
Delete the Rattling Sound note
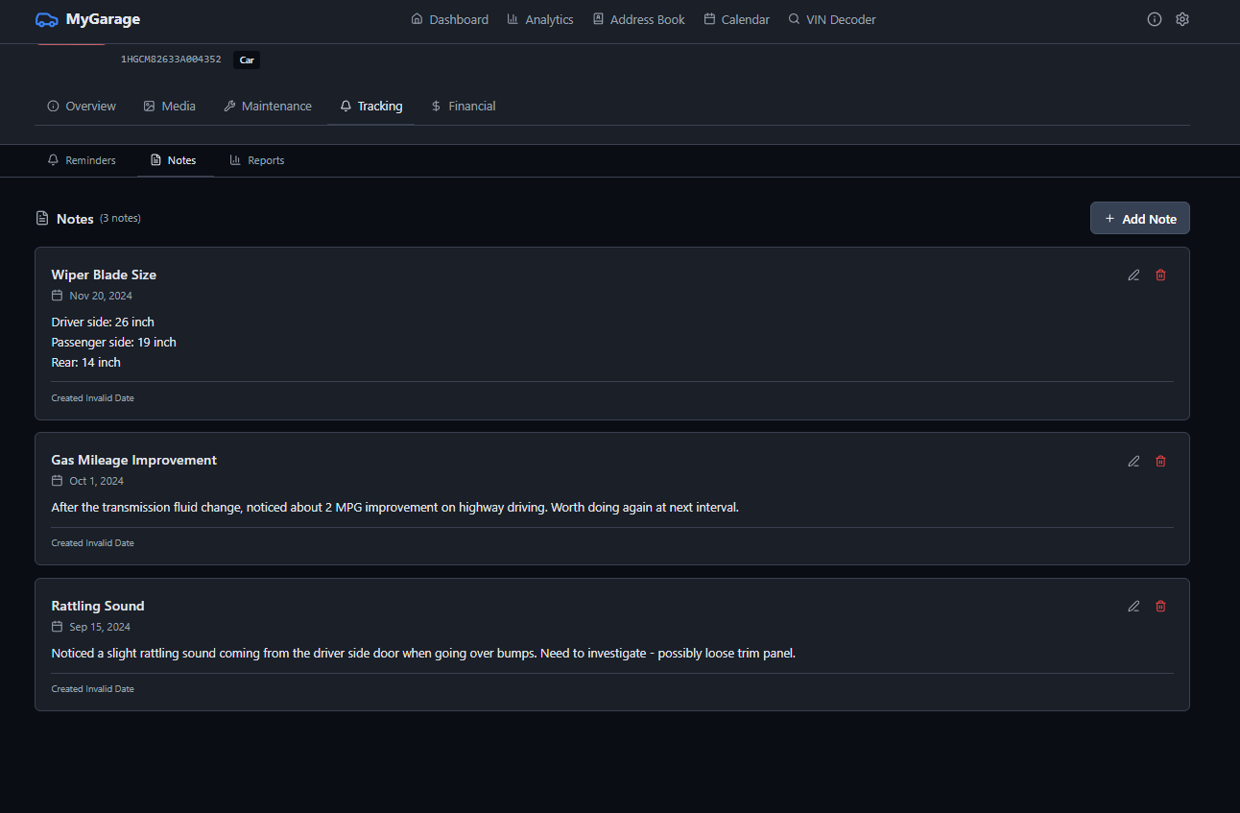1160,607
